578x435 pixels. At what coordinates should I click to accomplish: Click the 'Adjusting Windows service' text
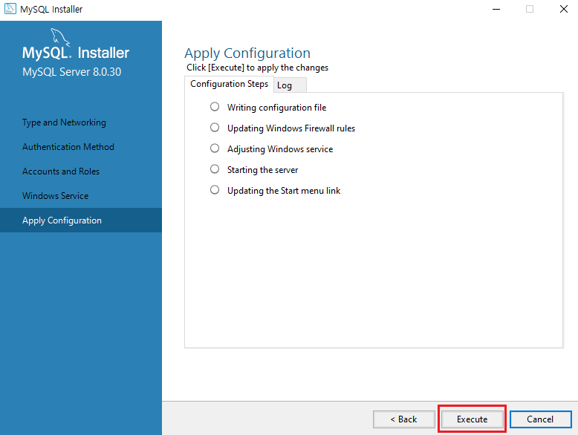(x=280, y=149)
